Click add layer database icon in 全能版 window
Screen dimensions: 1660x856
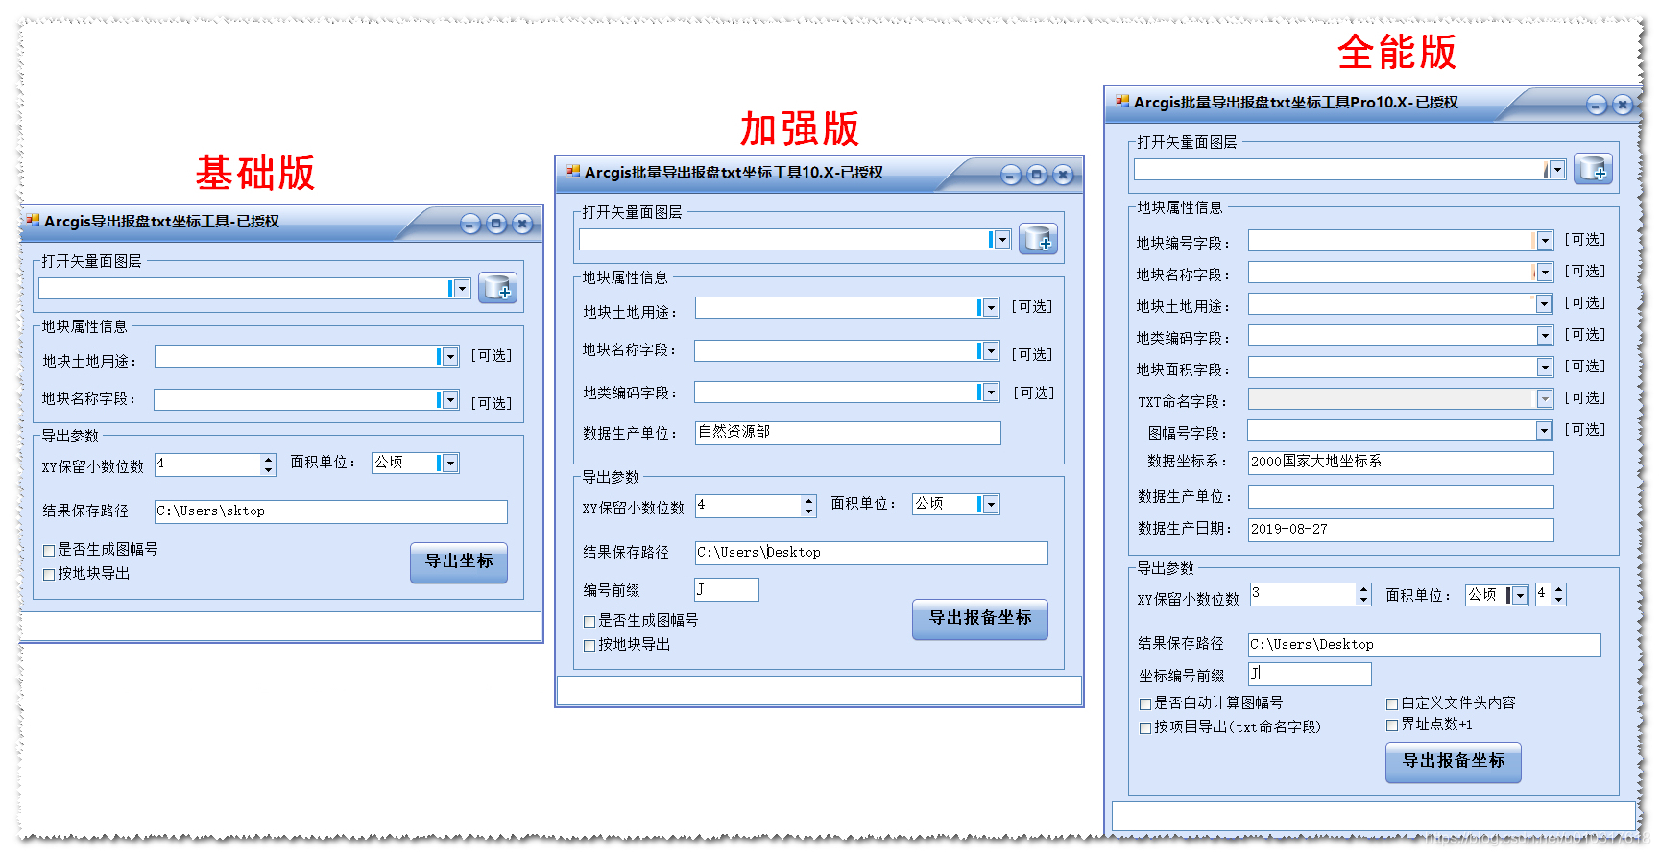(x=1593, y=169)
